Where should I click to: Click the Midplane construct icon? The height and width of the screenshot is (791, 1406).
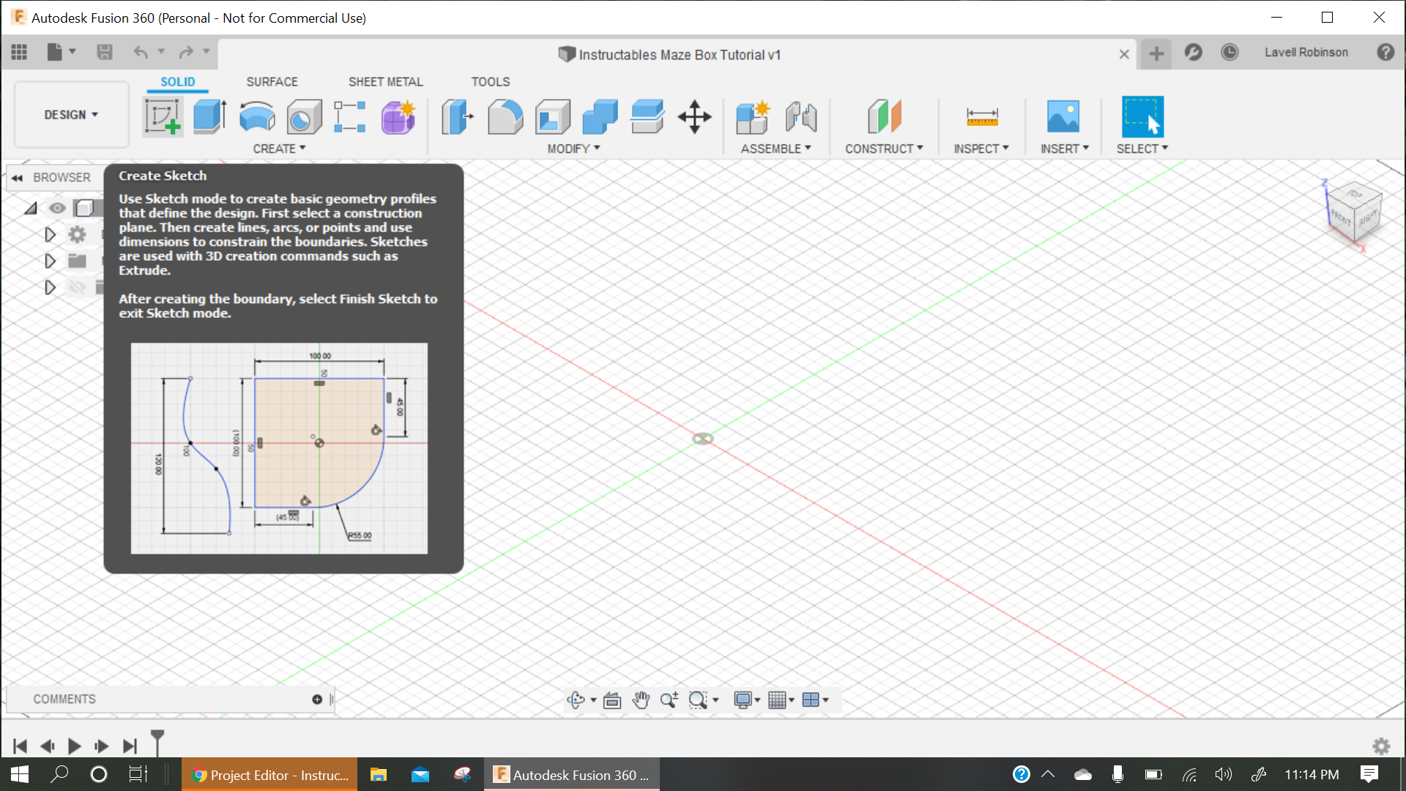[885, 116]
